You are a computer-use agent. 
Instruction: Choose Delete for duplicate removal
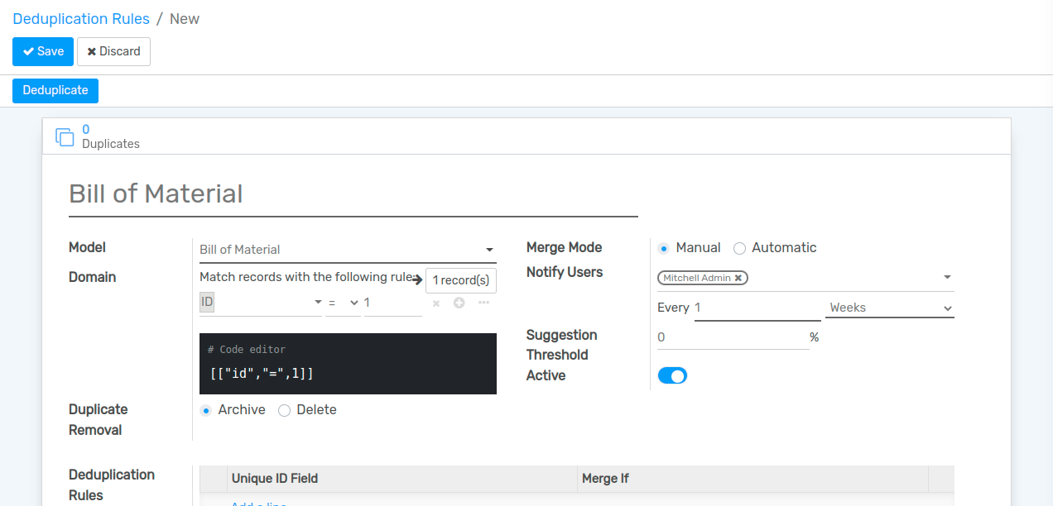[285, 410]
